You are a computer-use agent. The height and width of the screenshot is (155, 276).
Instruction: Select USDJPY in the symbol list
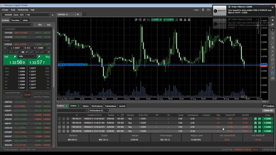(x=27, y=111)
